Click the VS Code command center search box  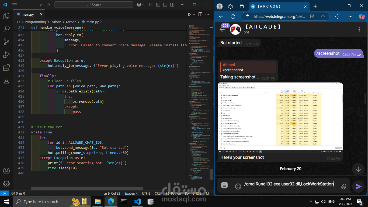click(x=94, y=5)
